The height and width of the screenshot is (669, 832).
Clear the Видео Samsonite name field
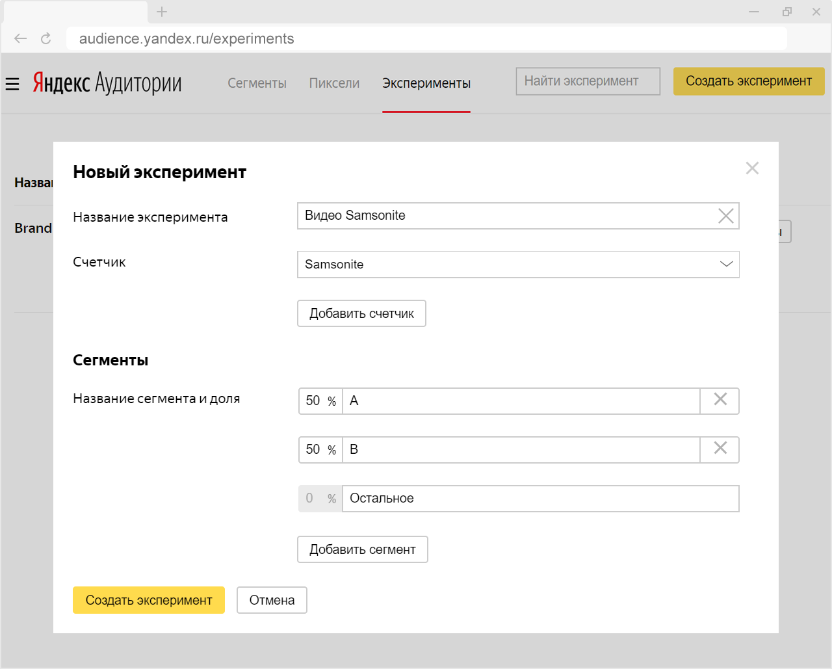[725, 216]
